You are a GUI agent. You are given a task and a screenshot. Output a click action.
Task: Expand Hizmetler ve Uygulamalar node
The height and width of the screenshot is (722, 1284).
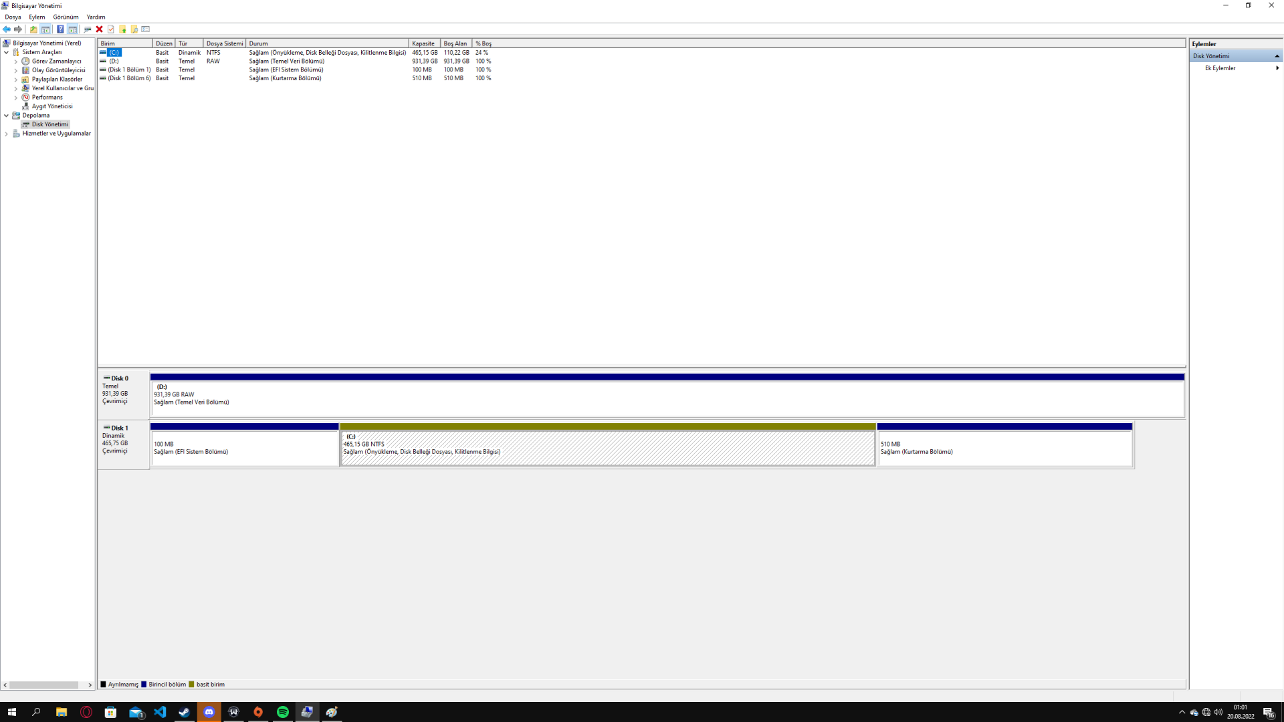7,134
